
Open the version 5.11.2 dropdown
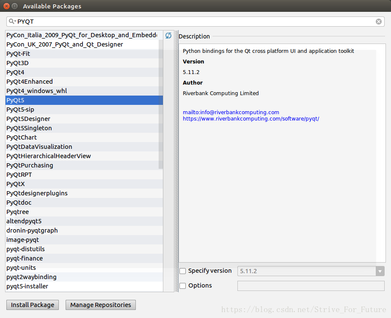[x=380, y=271]
